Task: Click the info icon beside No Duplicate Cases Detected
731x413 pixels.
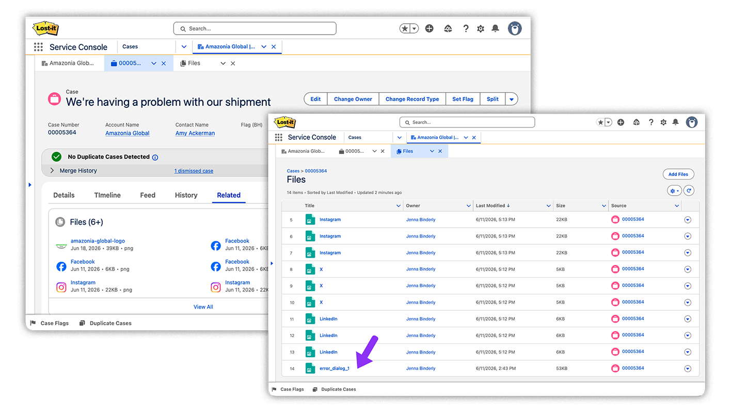Action: point(155,157)
